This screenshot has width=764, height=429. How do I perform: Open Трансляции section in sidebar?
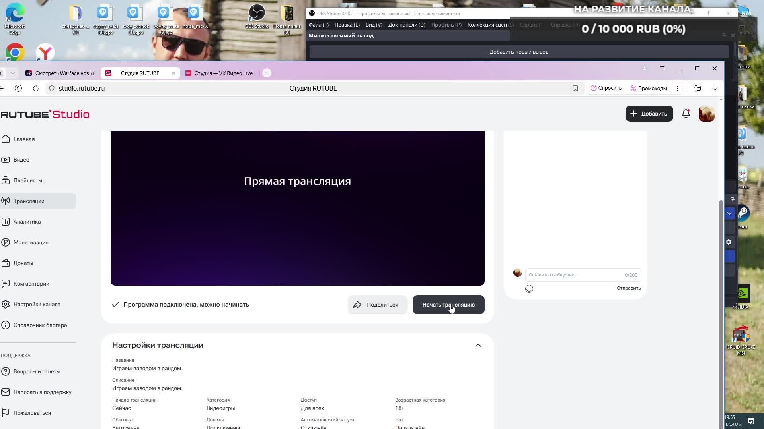click(29, 201)
